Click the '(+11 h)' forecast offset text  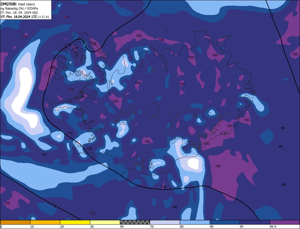click(x=43, y=17)
